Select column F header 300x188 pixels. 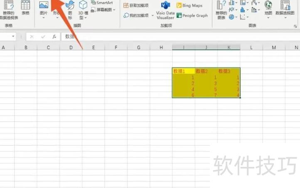[116, 47]
